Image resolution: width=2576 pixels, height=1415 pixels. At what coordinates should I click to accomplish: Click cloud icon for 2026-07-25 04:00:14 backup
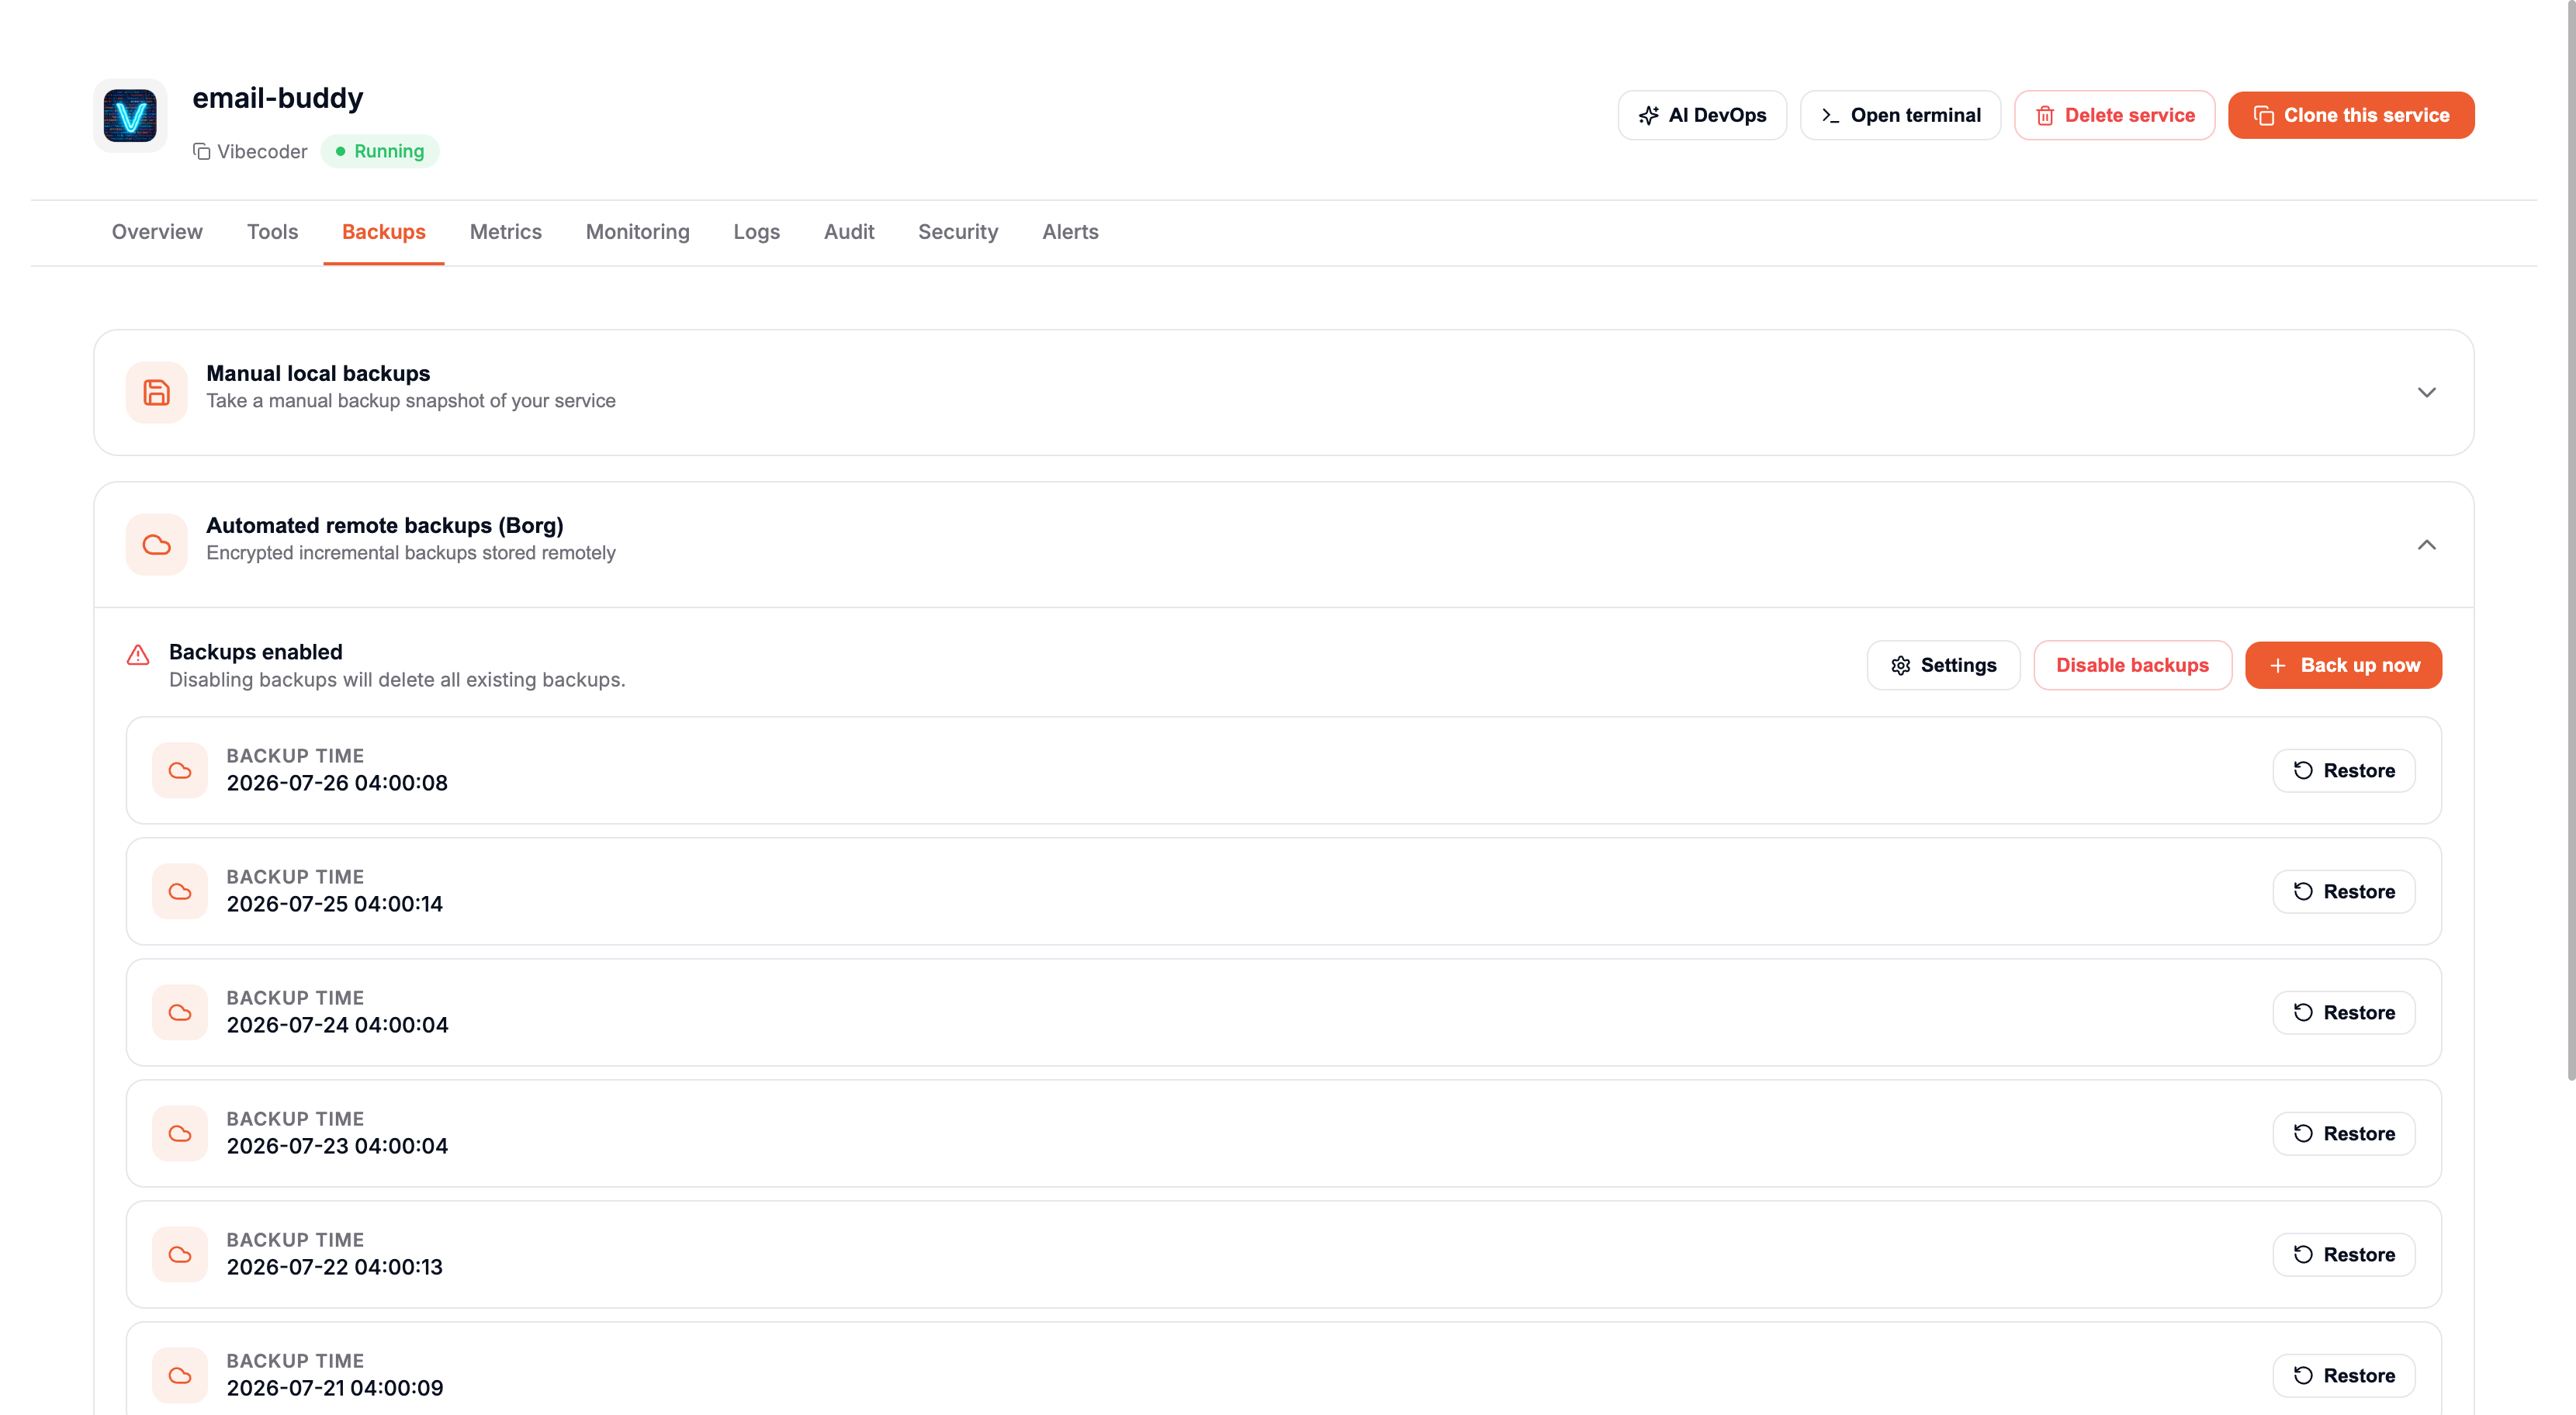tap(180, 891)
